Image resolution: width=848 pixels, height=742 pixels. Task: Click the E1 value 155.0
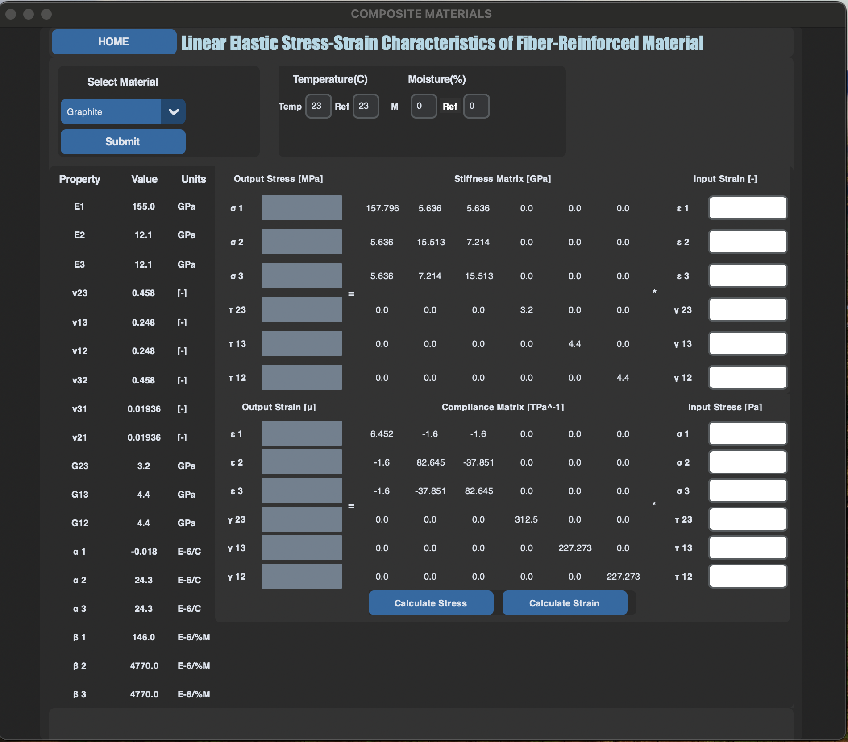[x=144, y=206]
